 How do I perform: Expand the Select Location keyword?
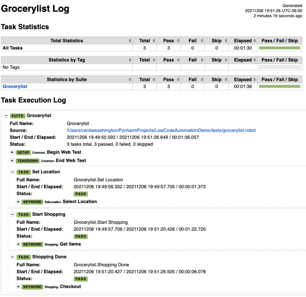click(18, 201)
